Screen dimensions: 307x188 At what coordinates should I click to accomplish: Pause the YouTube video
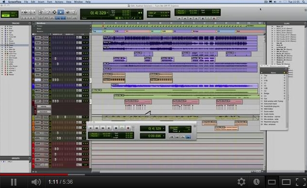pyautogui.click(x=13, y=182)
